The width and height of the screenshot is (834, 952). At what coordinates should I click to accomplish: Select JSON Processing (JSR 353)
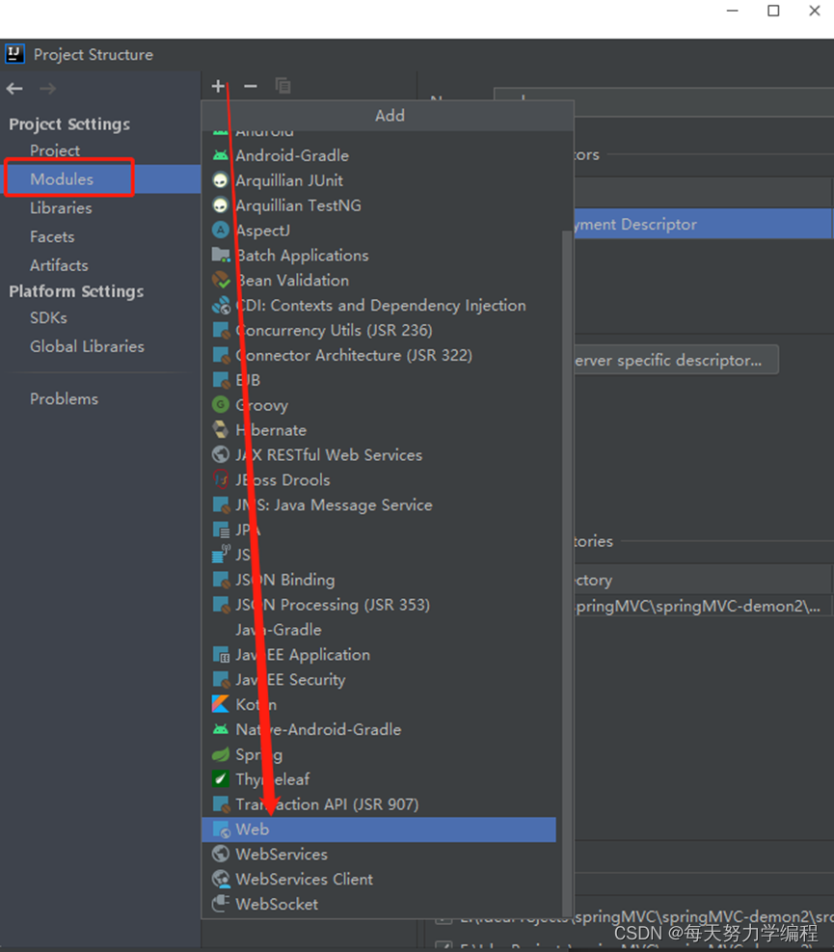coord(379,604)
